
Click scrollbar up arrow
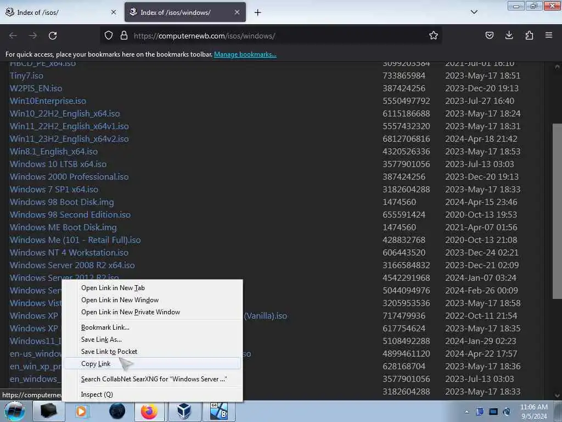tap(557, 66)
